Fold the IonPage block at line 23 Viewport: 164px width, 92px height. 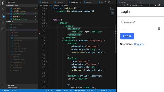click(x=46, y=23)
